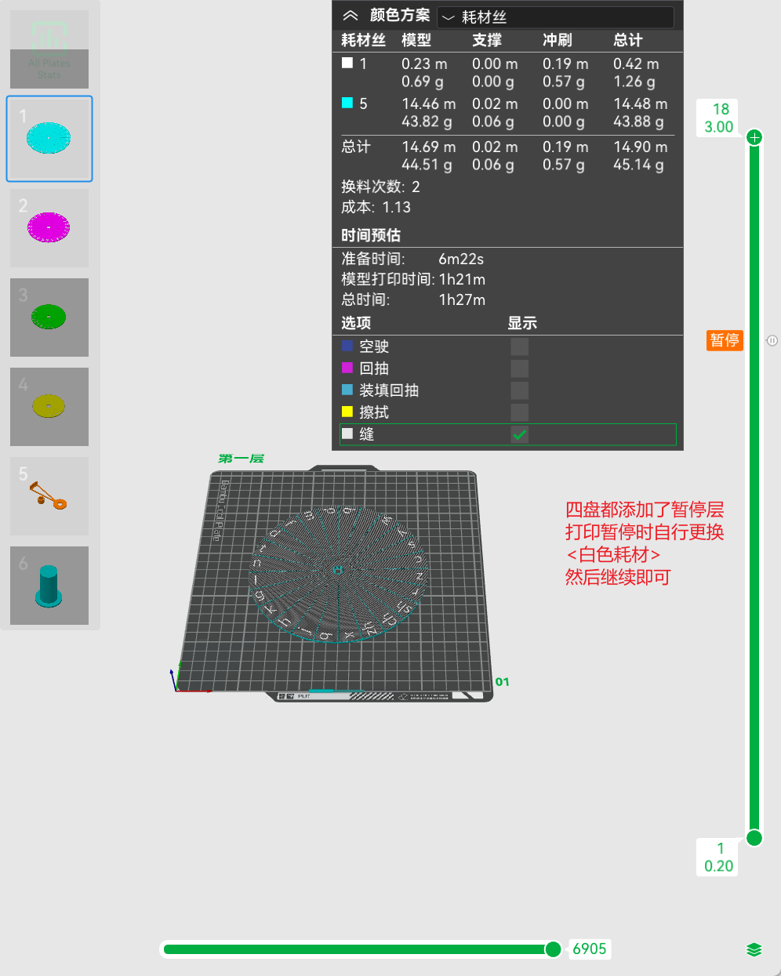This screenshot has height=976, width=781.
Task: Uncheck display of 缝 seams
Action: [x=519, y=434]
